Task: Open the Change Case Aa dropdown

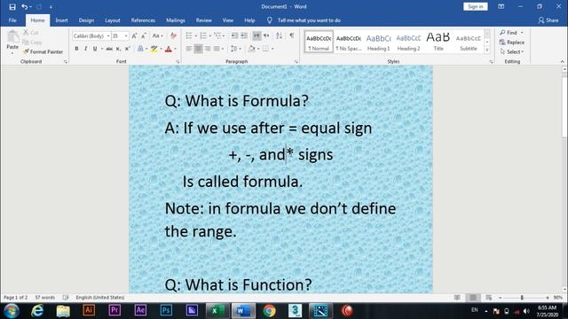Action: click(x=157, y=35)
